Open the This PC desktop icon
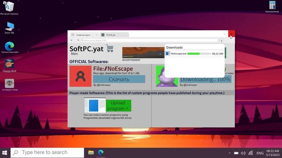The width and height of the screenshot is (282, 158). coord(10,26)
